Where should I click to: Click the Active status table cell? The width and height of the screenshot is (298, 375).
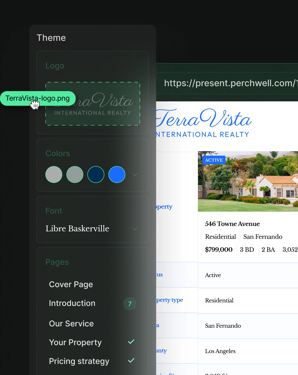coord(248,275)
